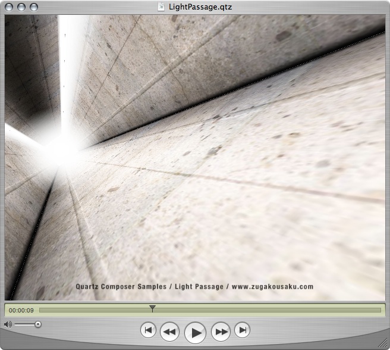390x350 pixels.
Task: Jump to the beginning of the movie
Action: pyautogui.click(x=148, y=330)
